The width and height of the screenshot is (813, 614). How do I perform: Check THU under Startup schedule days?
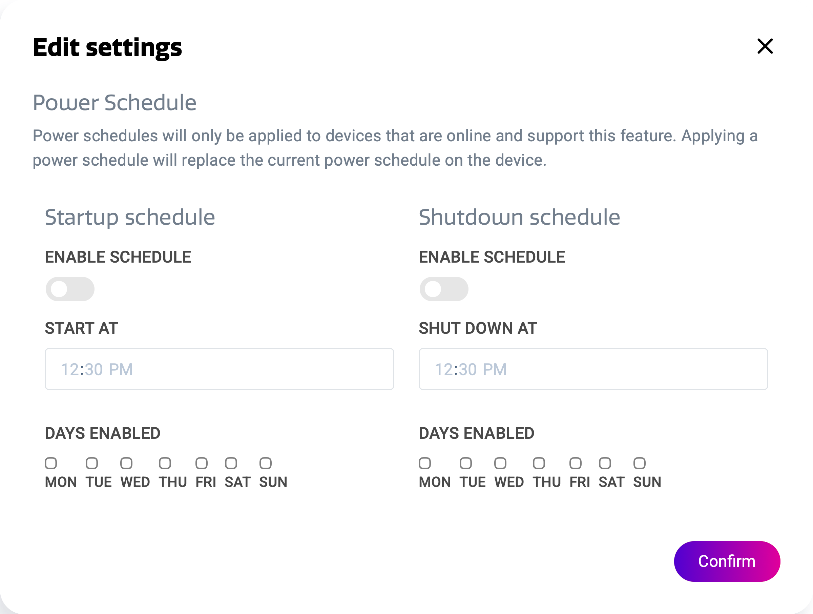(165, 463)
